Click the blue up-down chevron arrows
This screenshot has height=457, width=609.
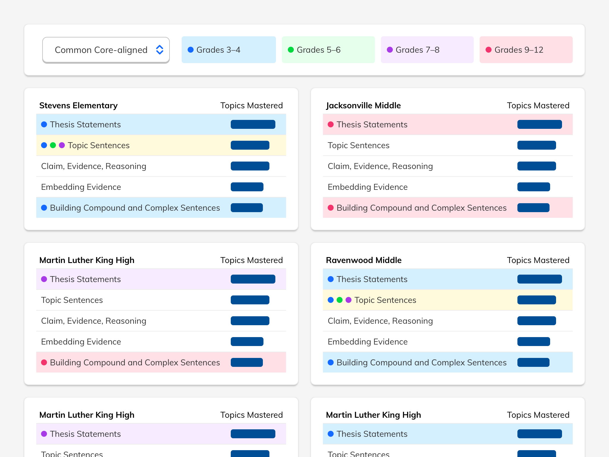click(x=160, y=50)
